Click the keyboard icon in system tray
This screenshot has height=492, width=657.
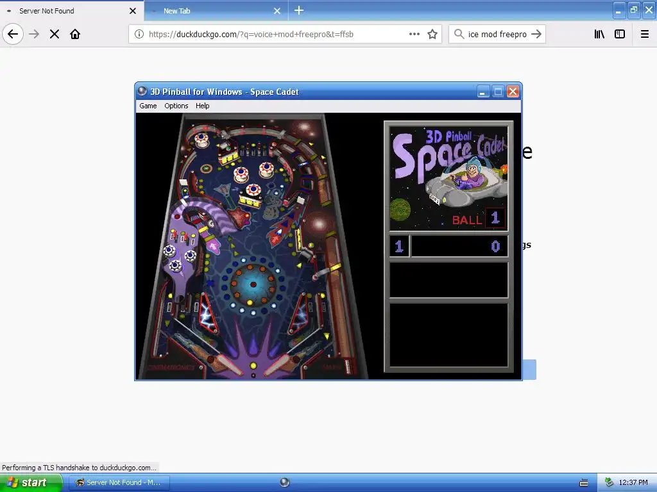(584, 483)
